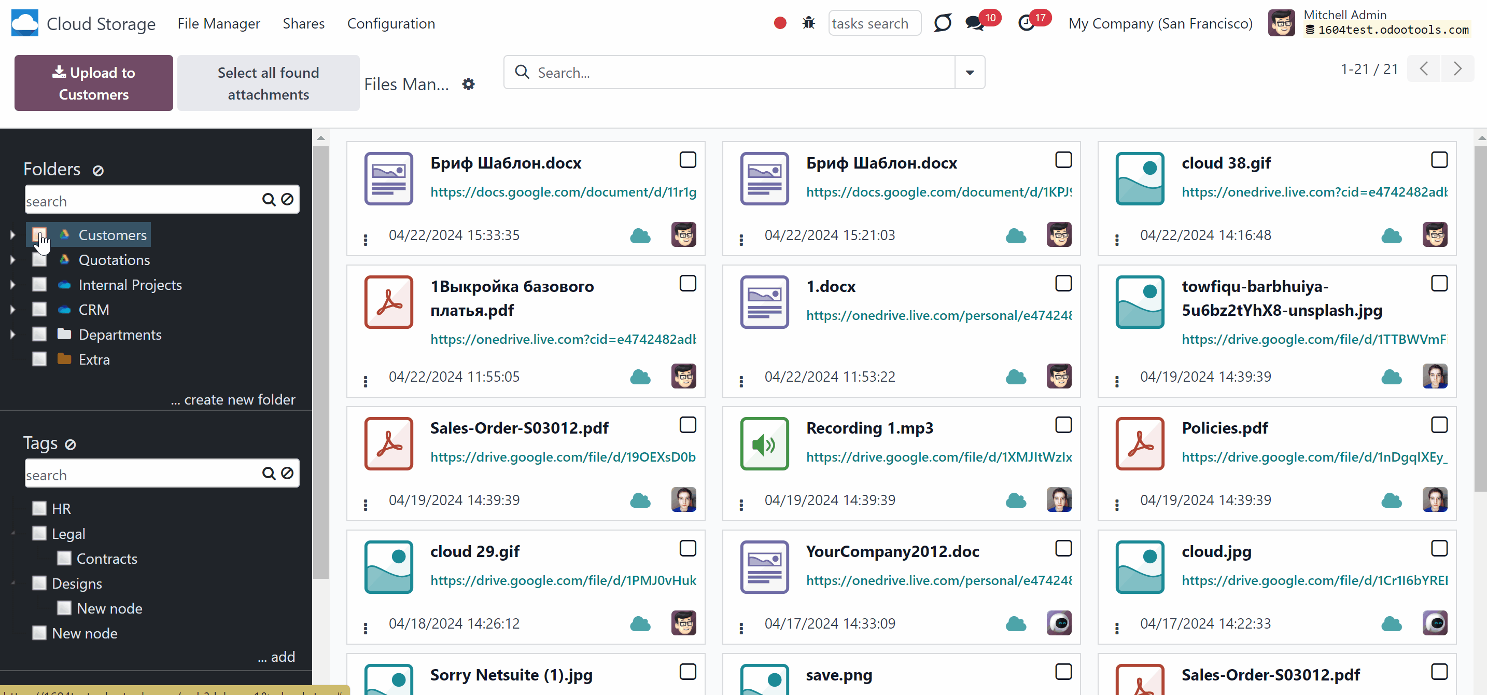Select the cloud 38.gif card checkbox
The width and height of the screenshot is (1487, 695).
coord(1440,160)
